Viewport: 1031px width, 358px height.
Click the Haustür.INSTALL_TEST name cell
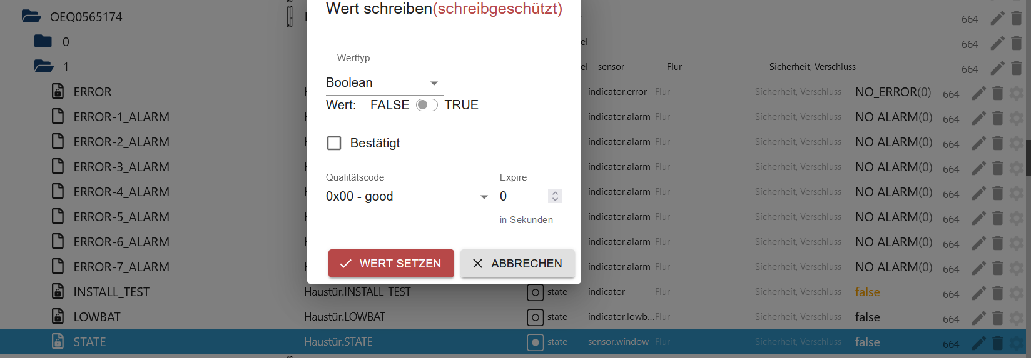[357, 292]
